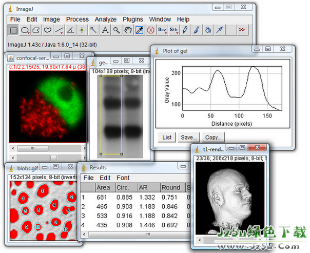The height and width of the screenshot is (253, 310).
Task: Click the ImageJ 1.43c status bar text
Action: tap(52, 45)
